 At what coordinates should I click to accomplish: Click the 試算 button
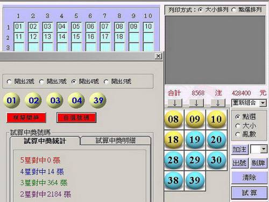point(249,193)
